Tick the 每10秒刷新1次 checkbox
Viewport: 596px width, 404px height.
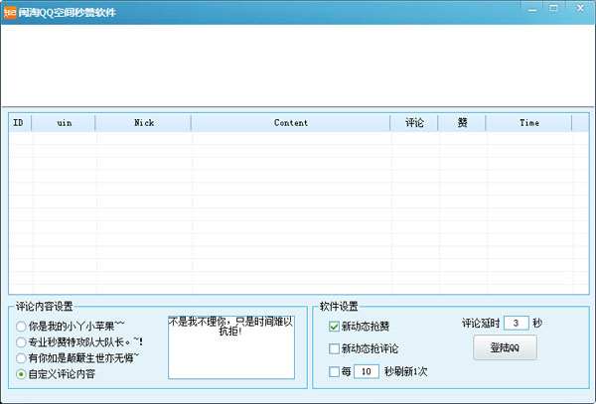pyautogui.click(x=334, y=371)
